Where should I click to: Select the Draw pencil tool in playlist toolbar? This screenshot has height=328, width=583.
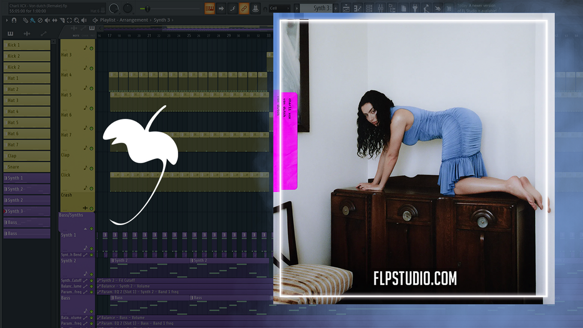click(26, 20)
